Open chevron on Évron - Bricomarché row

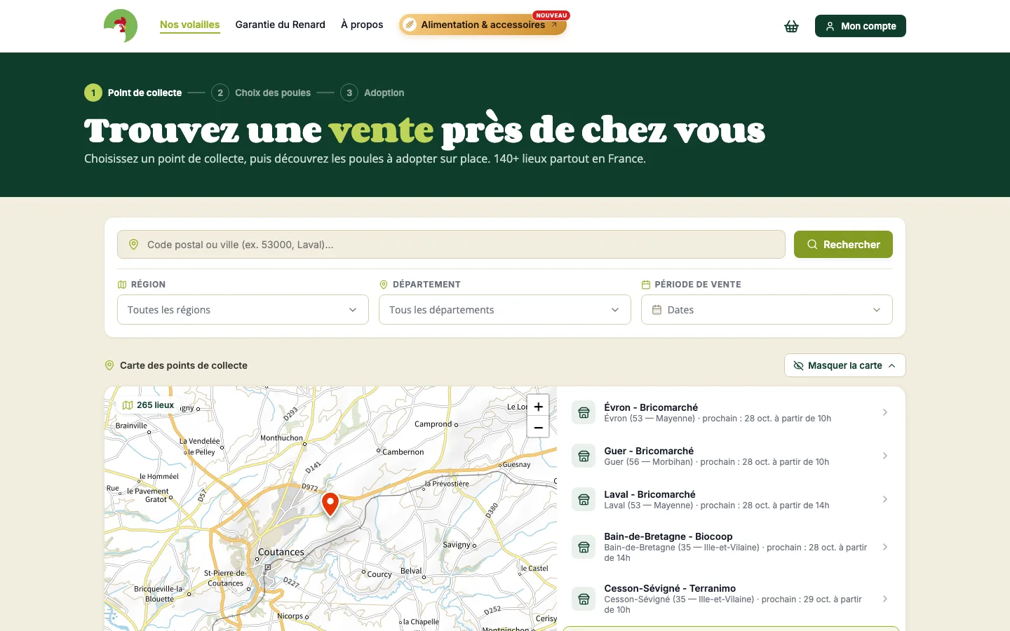point(885,412)
